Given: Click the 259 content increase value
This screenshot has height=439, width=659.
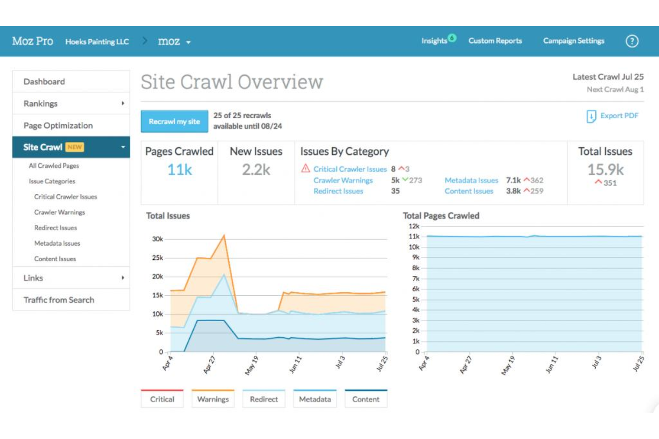Looking at the screenshot, I should point(537,191).
